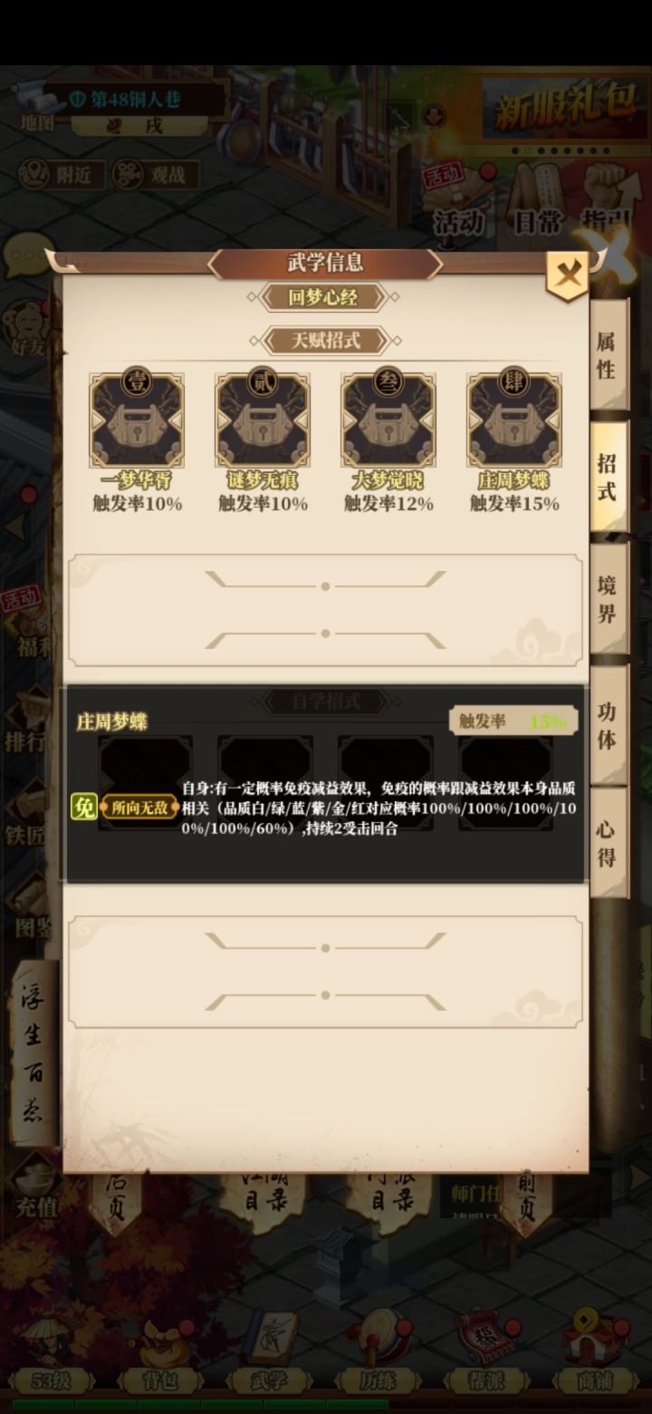Close the 武学信息 panel

click(568, 274)
